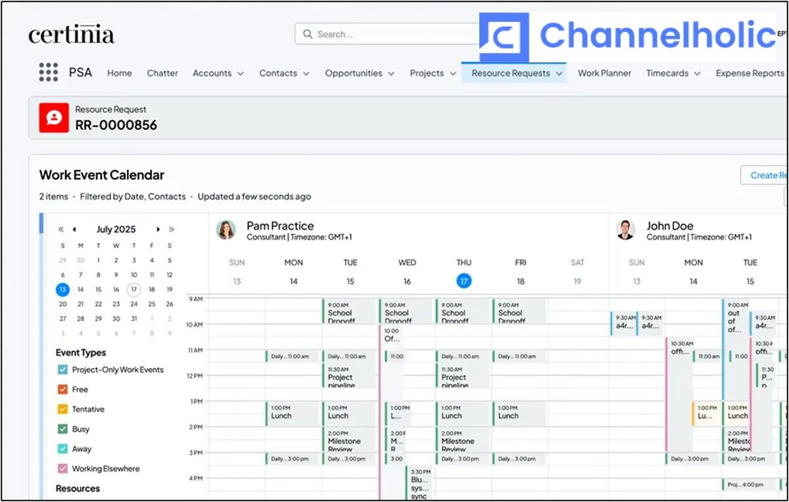Expand the Contacts tab dropdown arrow
The height and width of the screenshot is (502, 789).
(306, 74)
